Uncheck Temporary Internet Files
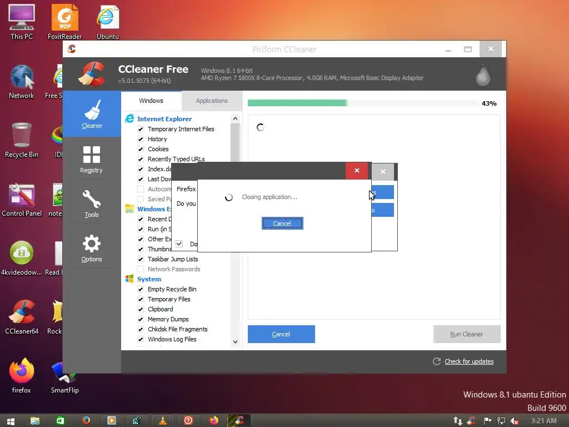Viewport: 569px width, 427px height. point(141,129)
